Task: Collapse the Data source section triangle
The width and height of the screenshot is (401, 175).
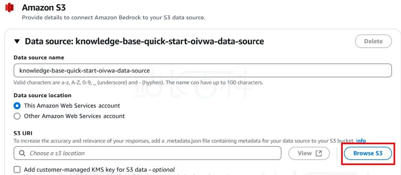Action: click(x=17, y=41)
